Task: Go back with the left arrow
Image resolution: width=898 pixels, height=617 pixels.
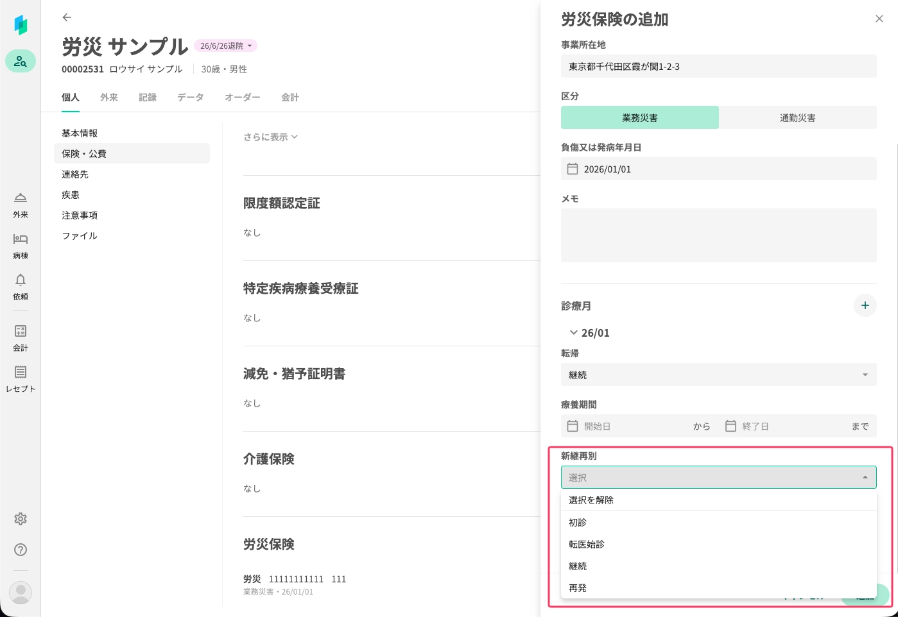Action: (67, 17)
